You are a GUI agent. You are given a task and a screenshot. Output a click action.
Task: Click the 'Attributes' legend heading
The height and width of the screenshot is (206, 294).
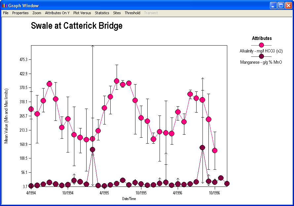(262, 38)
